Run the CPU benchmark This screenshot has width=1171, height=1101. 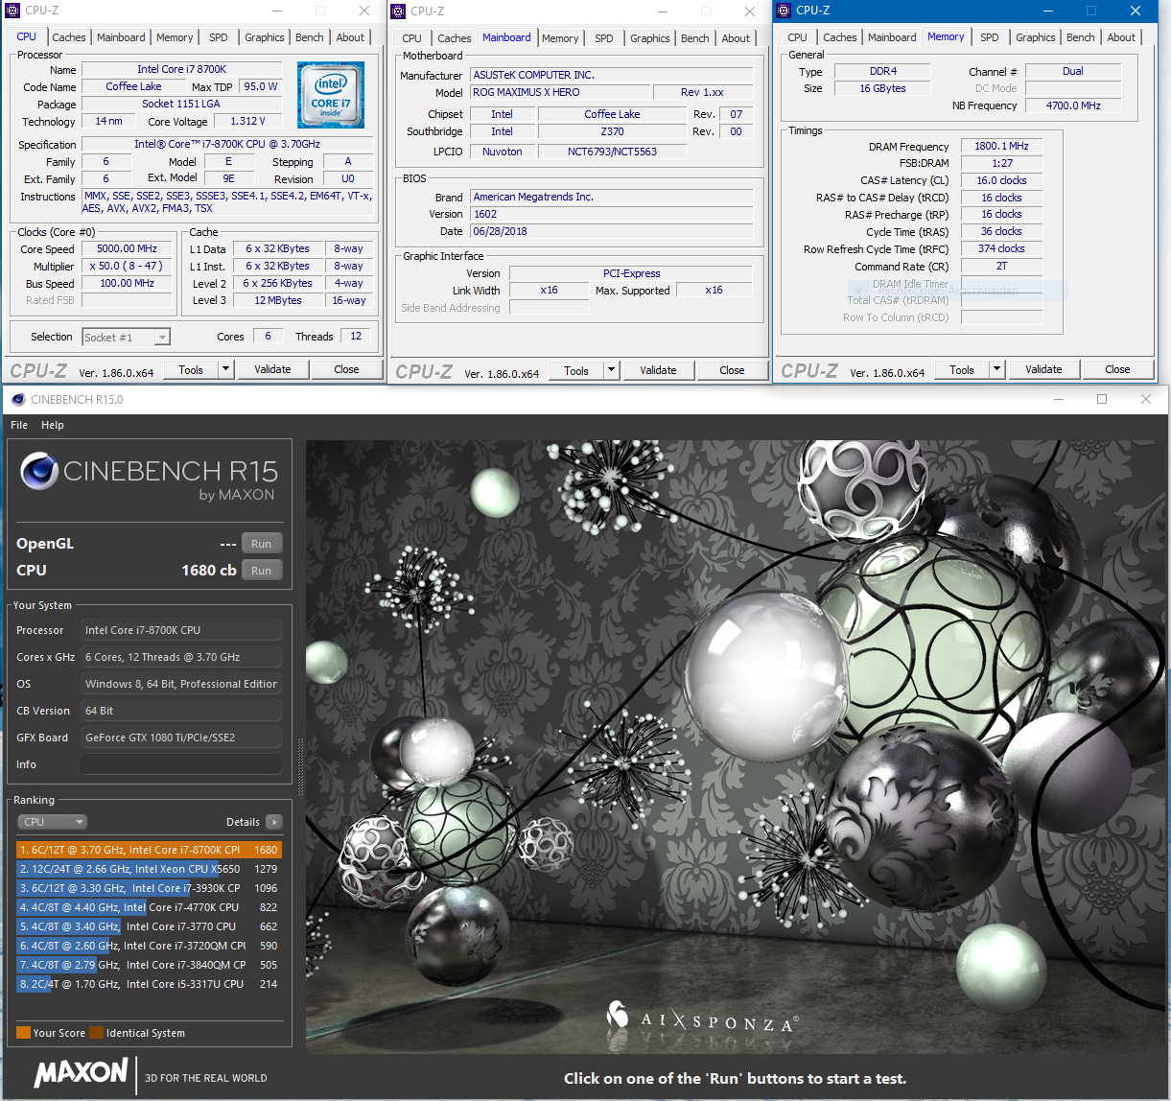click(261, 571)
